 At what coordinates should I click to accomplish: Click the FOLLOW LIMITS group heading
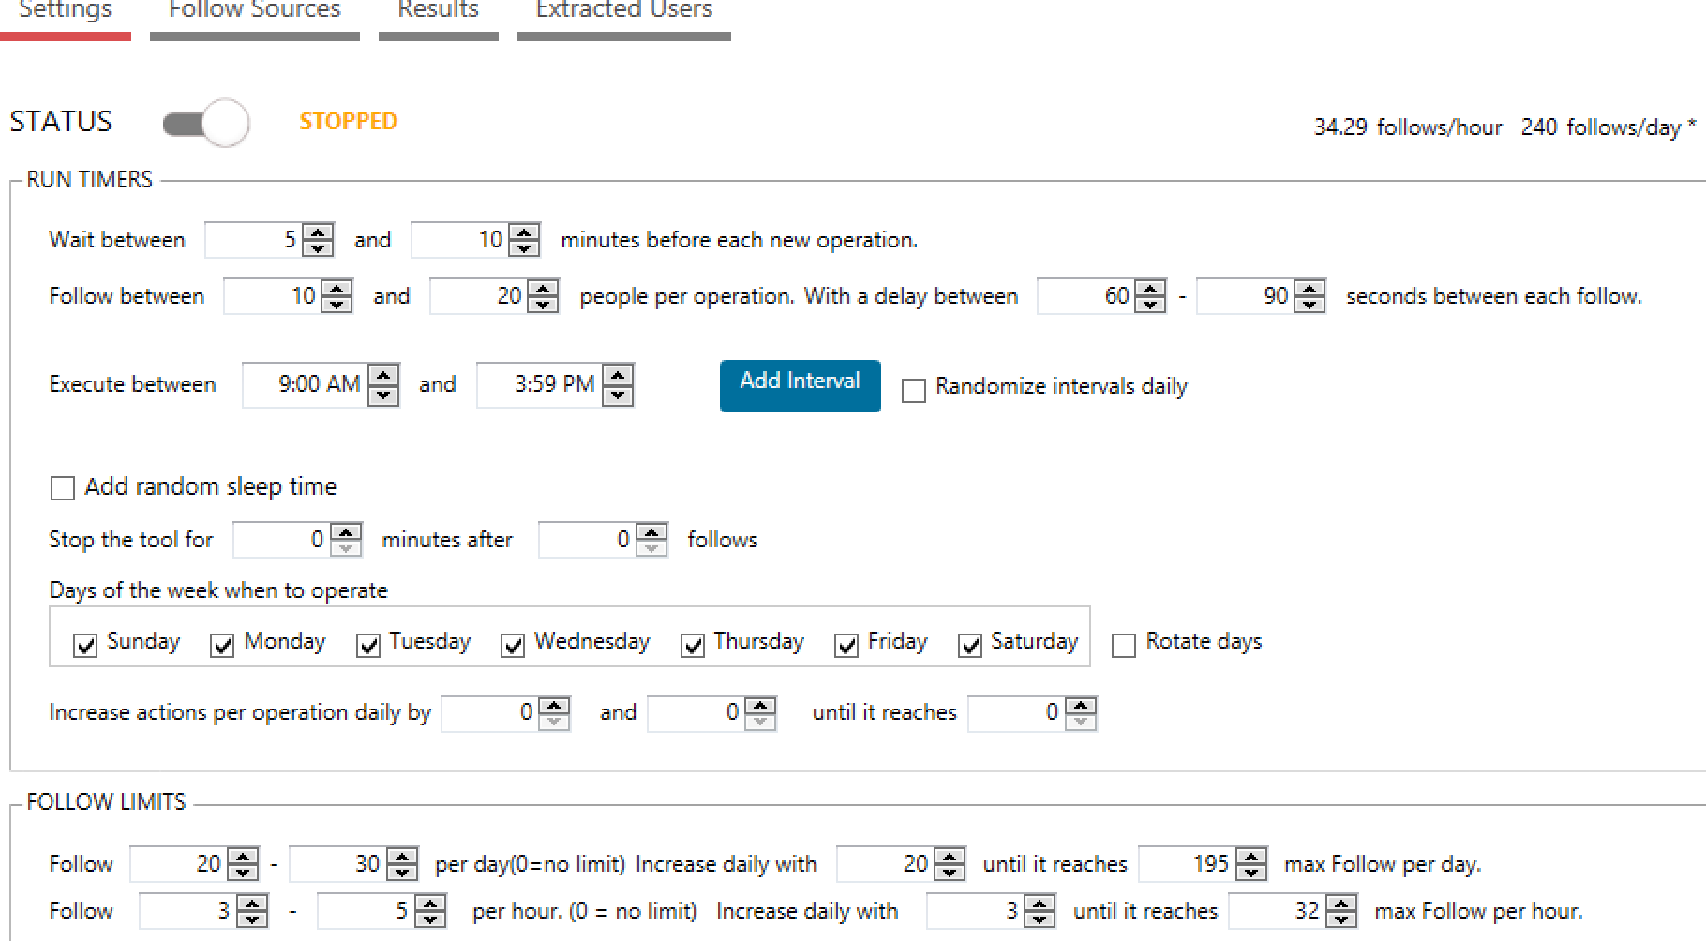click(106, 801)
